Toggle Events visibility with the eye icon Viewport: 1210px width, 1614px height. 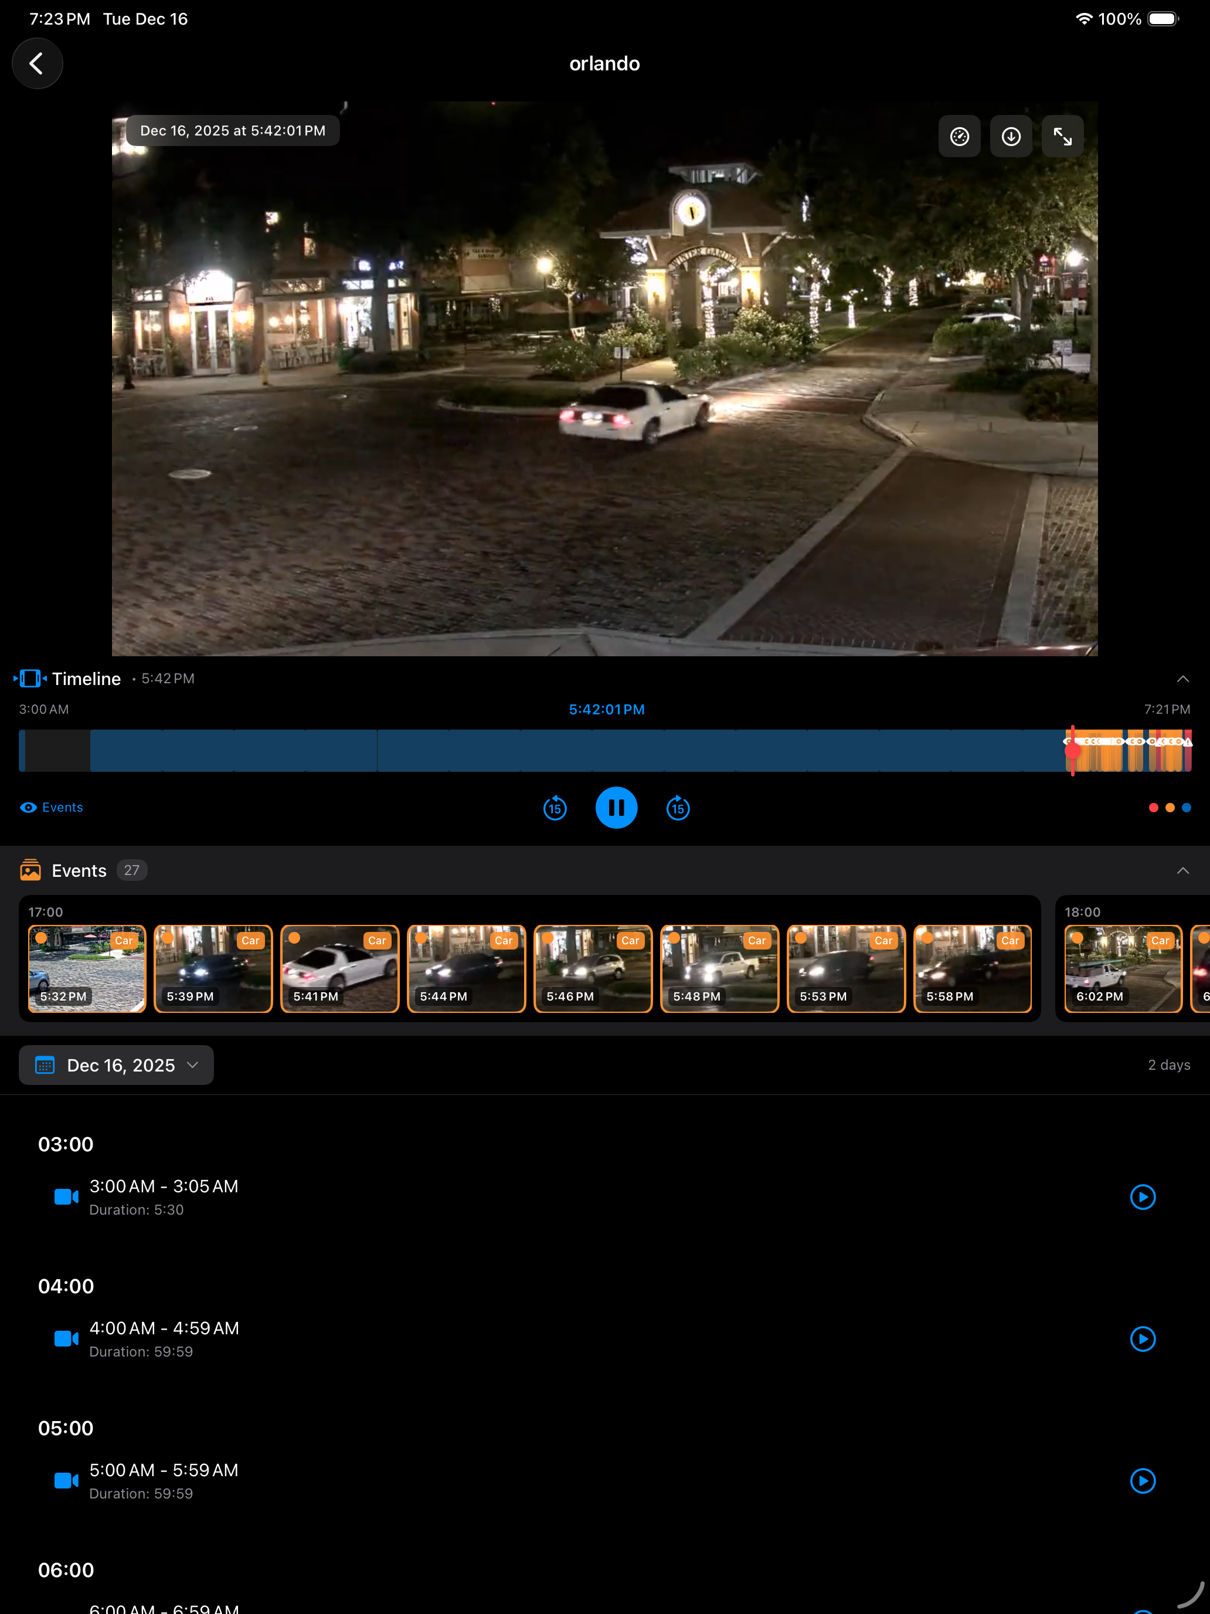click(28, 807)
